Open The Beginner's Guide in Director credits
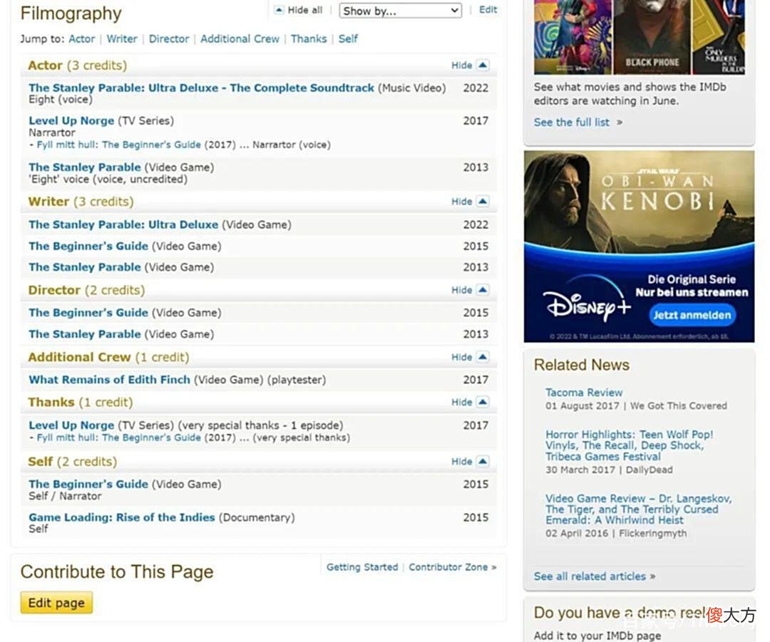The width and height of the screenshot is (770, 642). (x=88, y=313)
